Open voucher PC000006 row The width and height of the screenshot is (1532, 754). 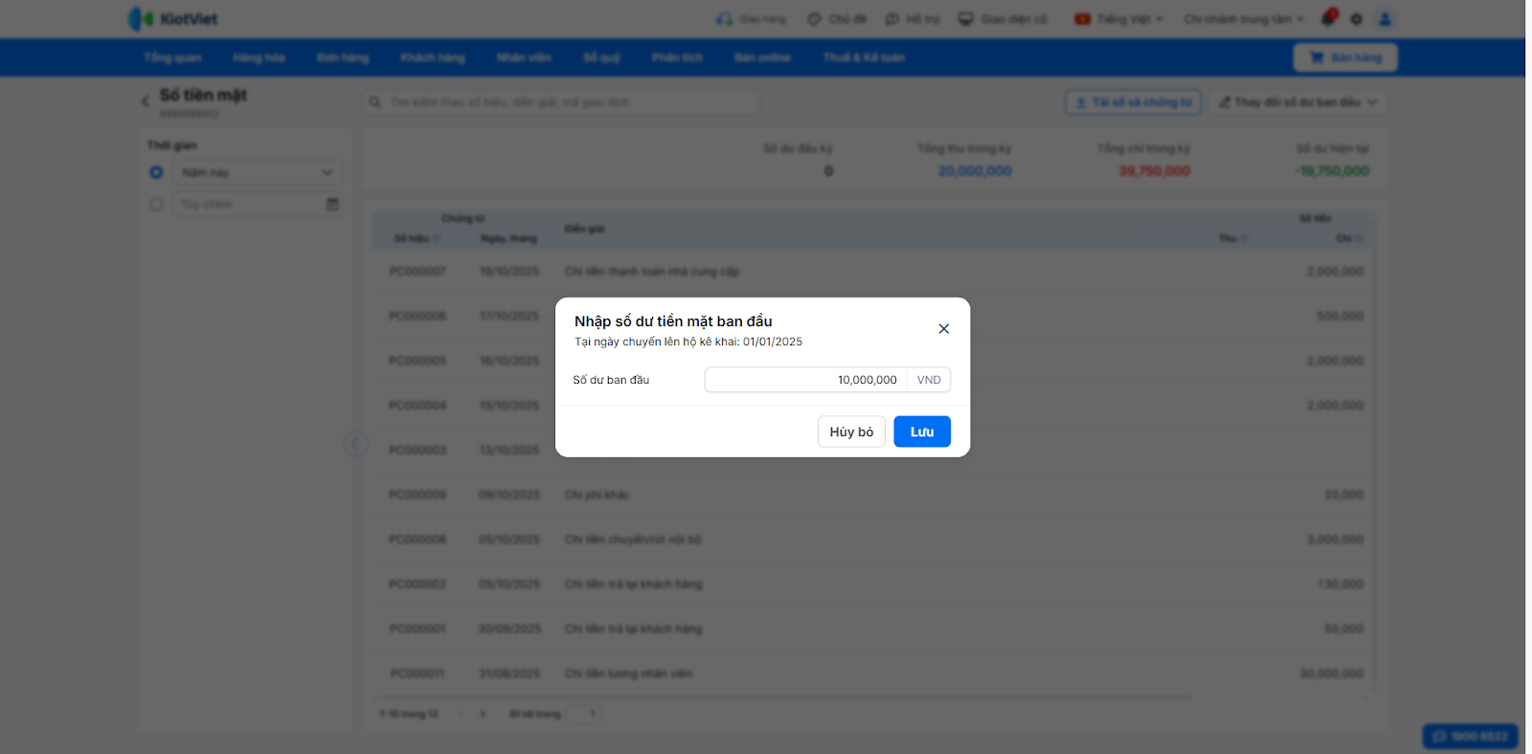tap(871, 316)
